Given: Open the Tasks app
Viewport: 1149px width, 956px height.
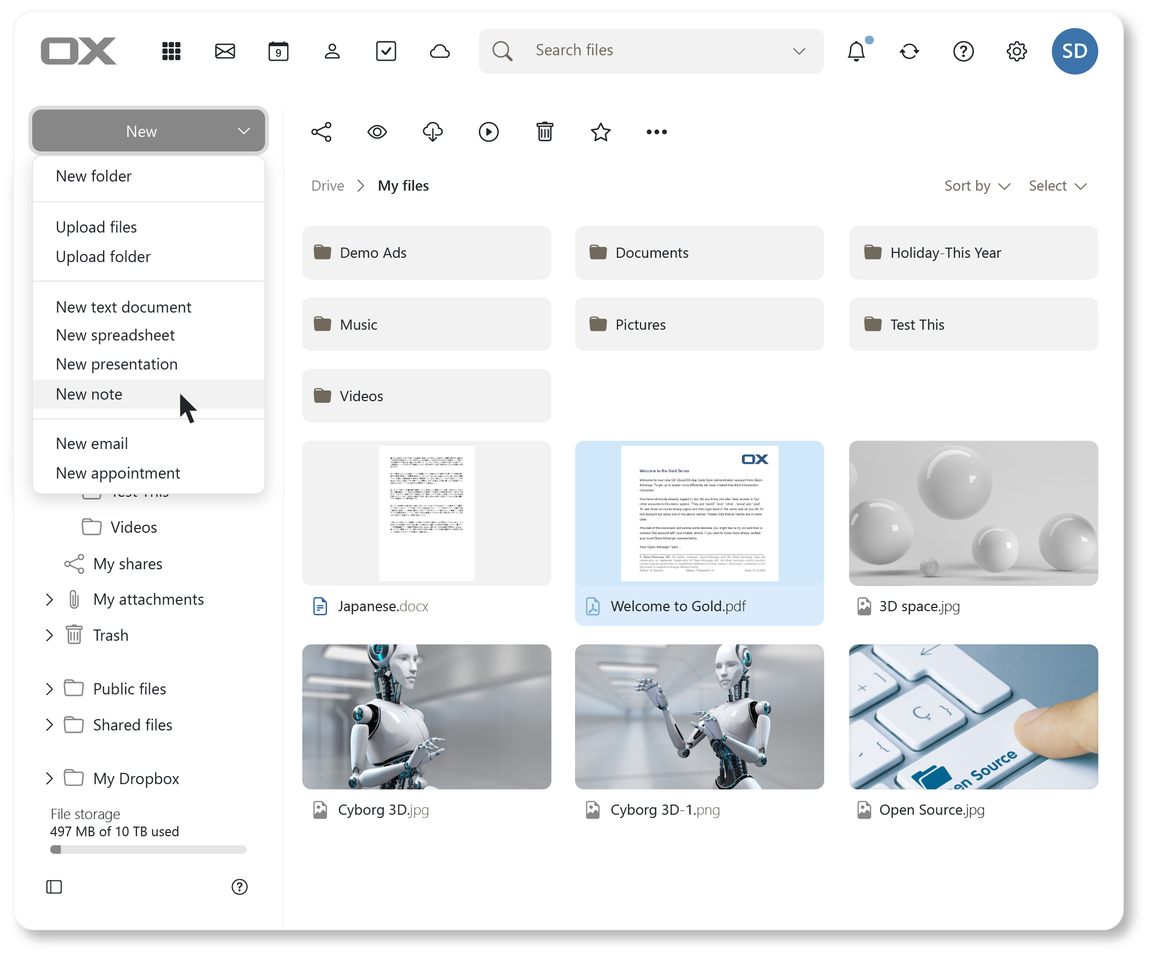Looking at the screenshot, I should pyautogui.click(x=386, y=51).
